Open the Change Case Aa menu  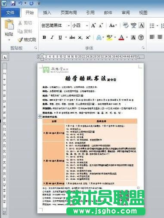pyautogui.click(x=113, y=25)
